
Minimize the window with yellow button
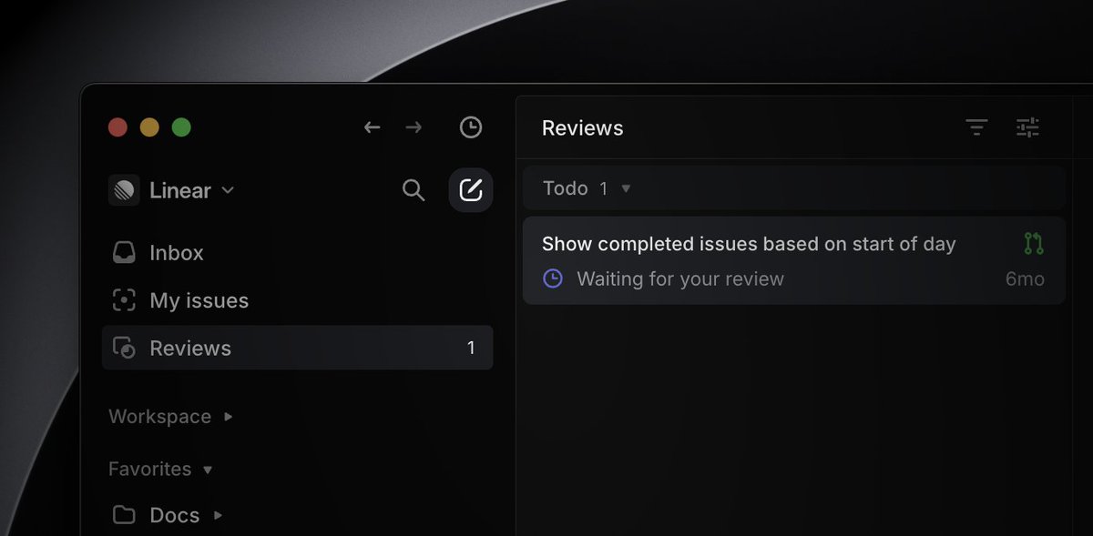(x=149, y=127)
